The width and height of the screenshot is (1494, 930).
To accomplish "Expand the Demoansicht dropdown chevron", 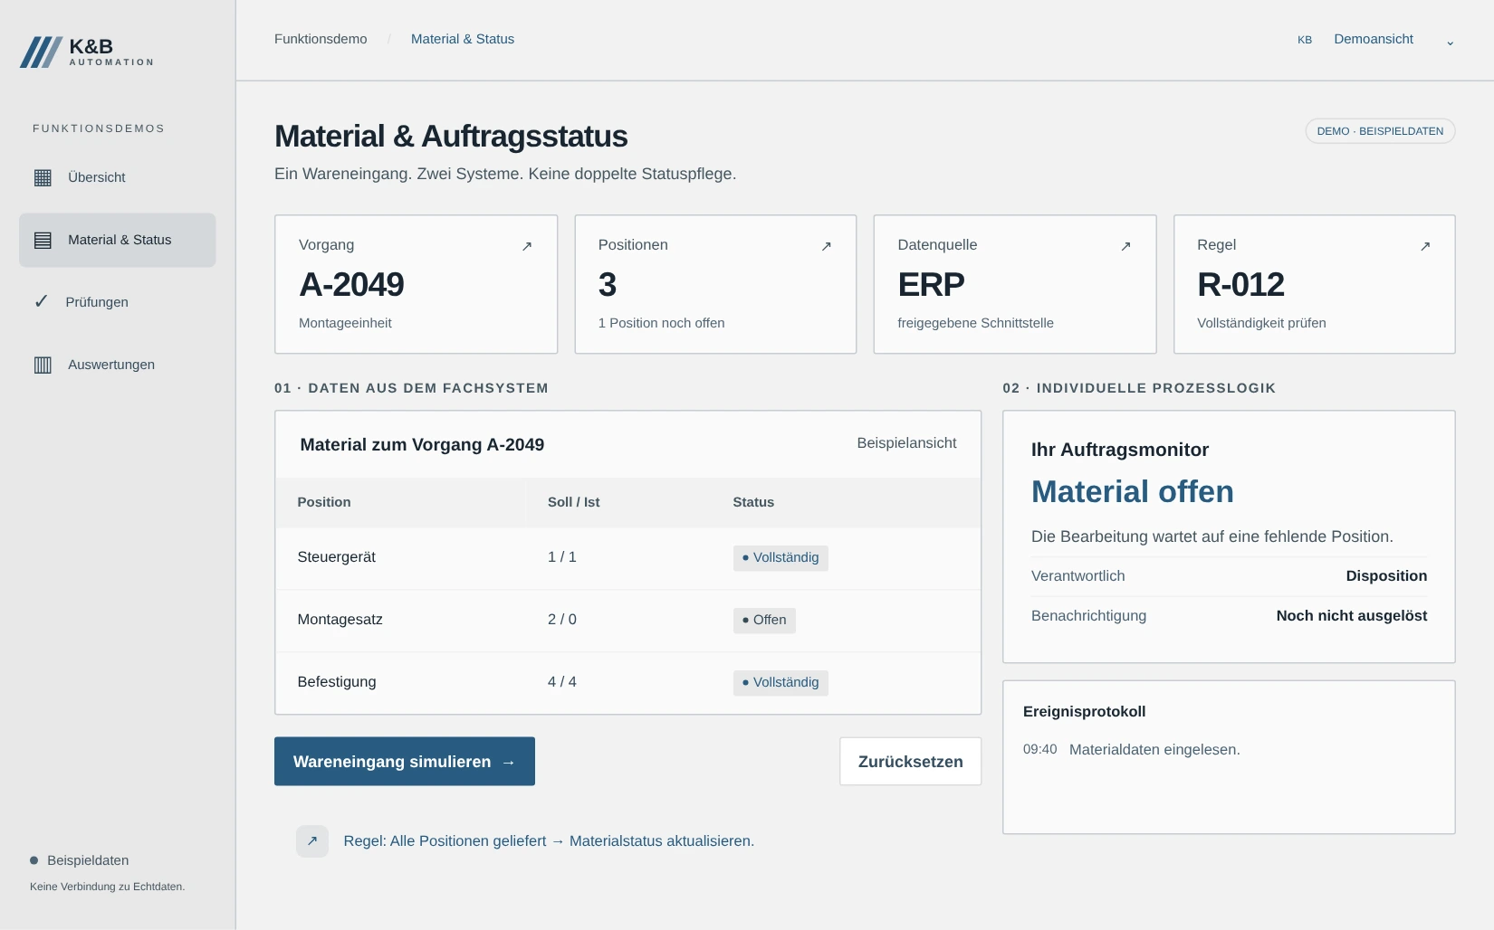I will (1450, 42).
